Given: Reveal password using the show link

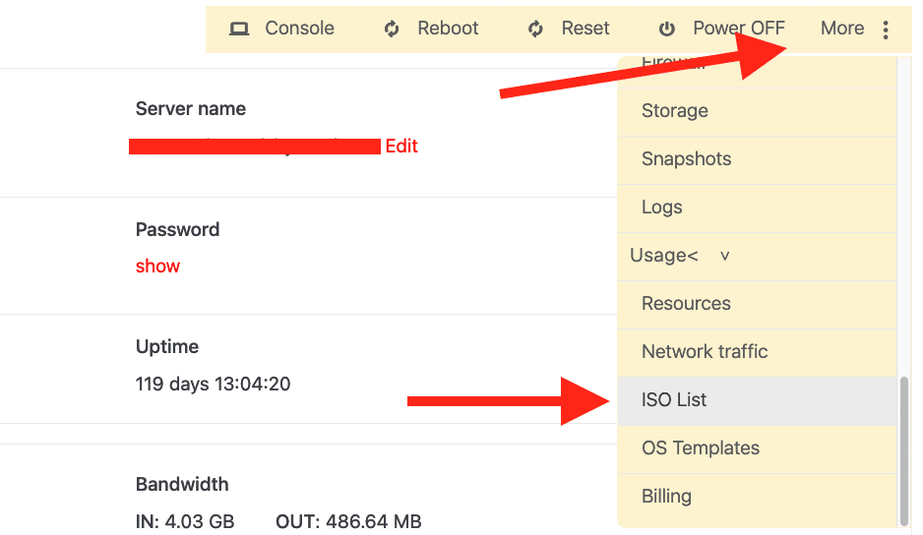Looking at the screenshot, I should pos(157,267).
